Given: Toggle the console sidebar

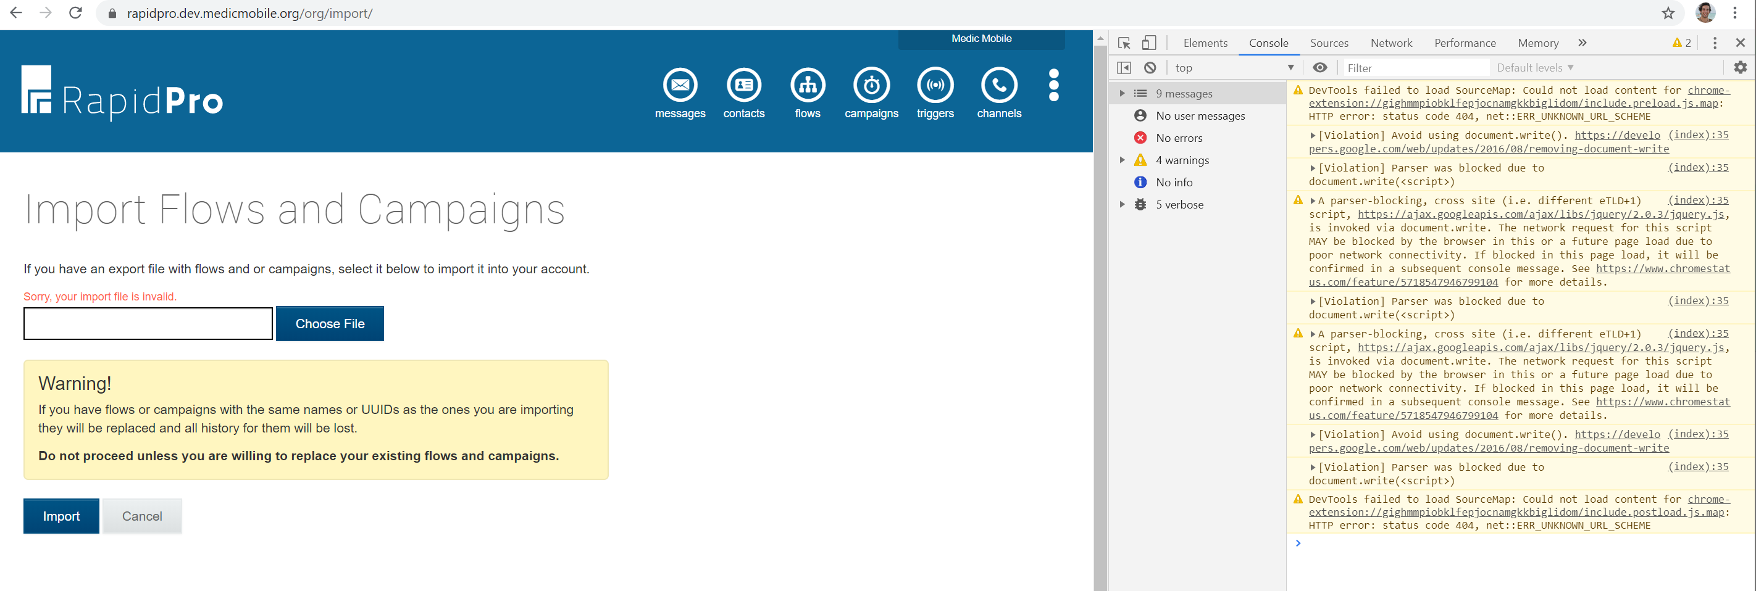Looking at the screenshot, I should 1125,67.
